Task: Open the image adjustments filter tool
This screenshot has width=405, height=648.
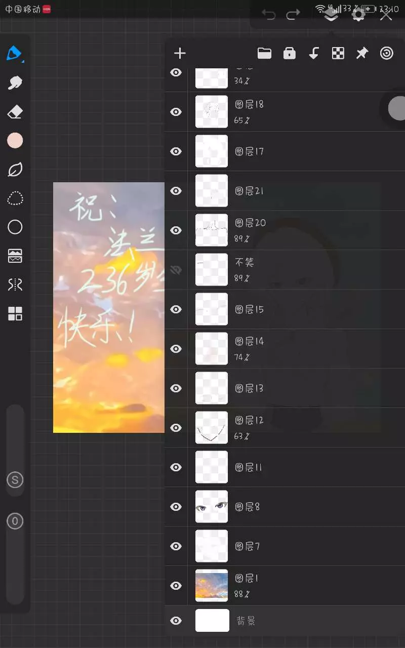Action: (x=15, y=256)
